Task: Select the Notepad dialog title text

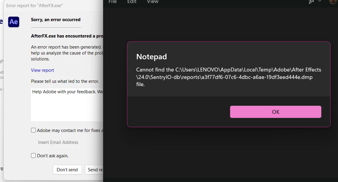Action: click(151, 57)
